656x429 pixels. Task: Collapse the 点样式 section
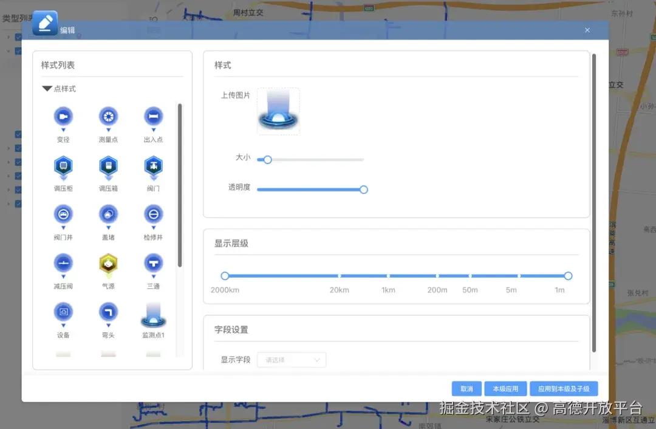pyautogui.click(x=47, y=89)
